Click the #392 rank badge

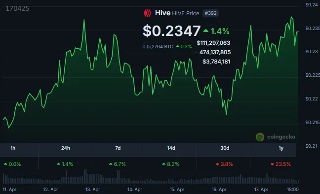(210, 13)
